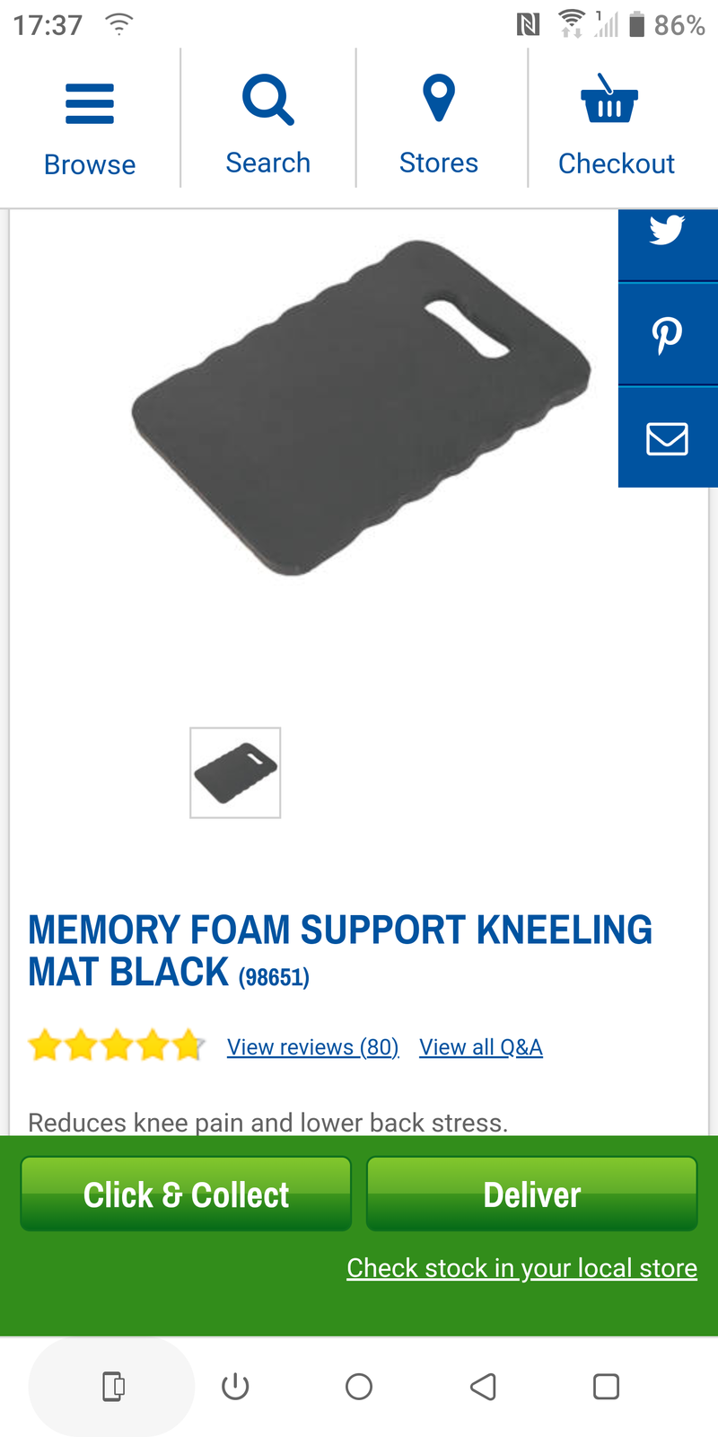Choose the Deliver button
The width and height of the screenshot is (718, 1437).
click(x=532, y=1194)
